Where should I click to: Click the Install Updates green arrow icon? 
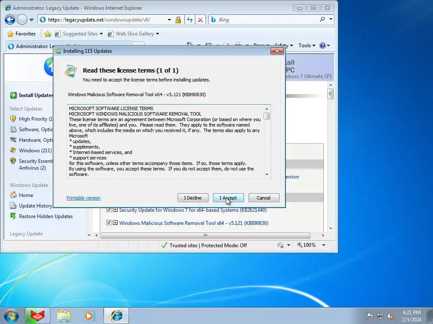(x=13, y=95)
